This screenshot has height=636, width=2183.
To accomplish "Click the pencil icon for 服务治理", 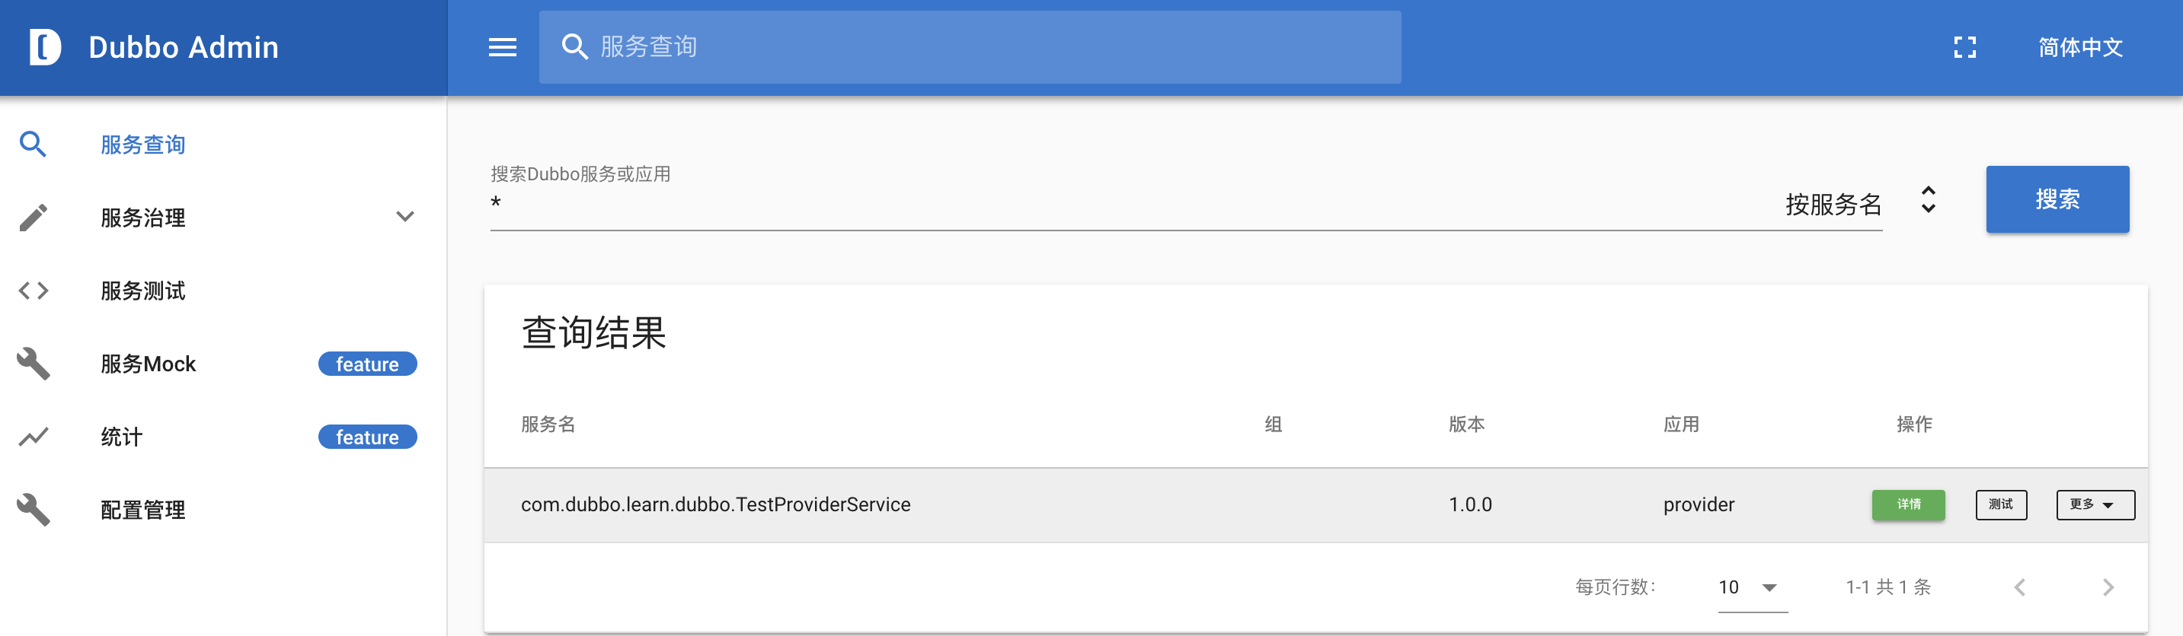I will [x=33, y=218].
